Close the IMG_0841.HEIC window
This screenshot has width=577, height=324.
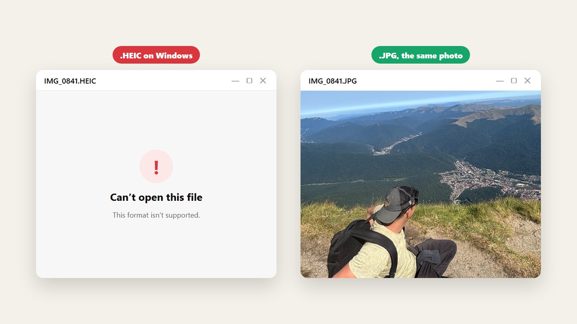click(x=263, y=81)
